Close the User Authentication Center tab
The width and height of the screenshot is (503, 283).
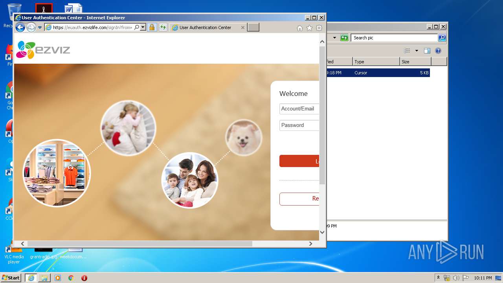pos(242,28)
